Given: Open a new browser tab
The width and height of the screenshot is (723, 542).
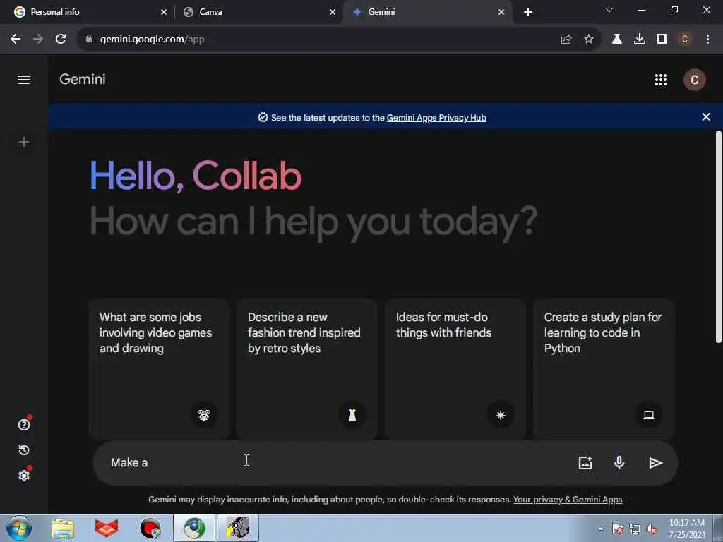Looking at the screenshot, I should click(x=528, y=12).
